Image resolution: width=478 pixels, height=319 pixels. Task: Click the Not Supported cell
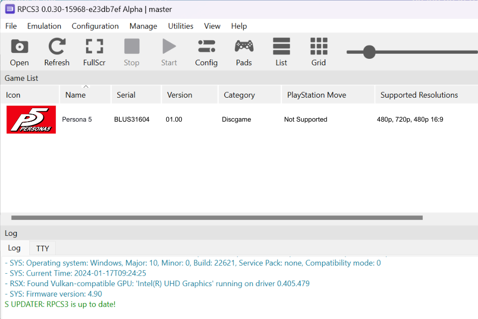point(305,119)
